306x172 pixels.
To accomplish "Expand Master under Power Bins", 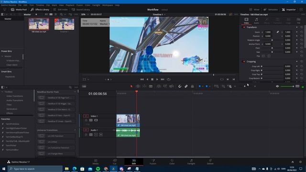I will pos(2,56).
